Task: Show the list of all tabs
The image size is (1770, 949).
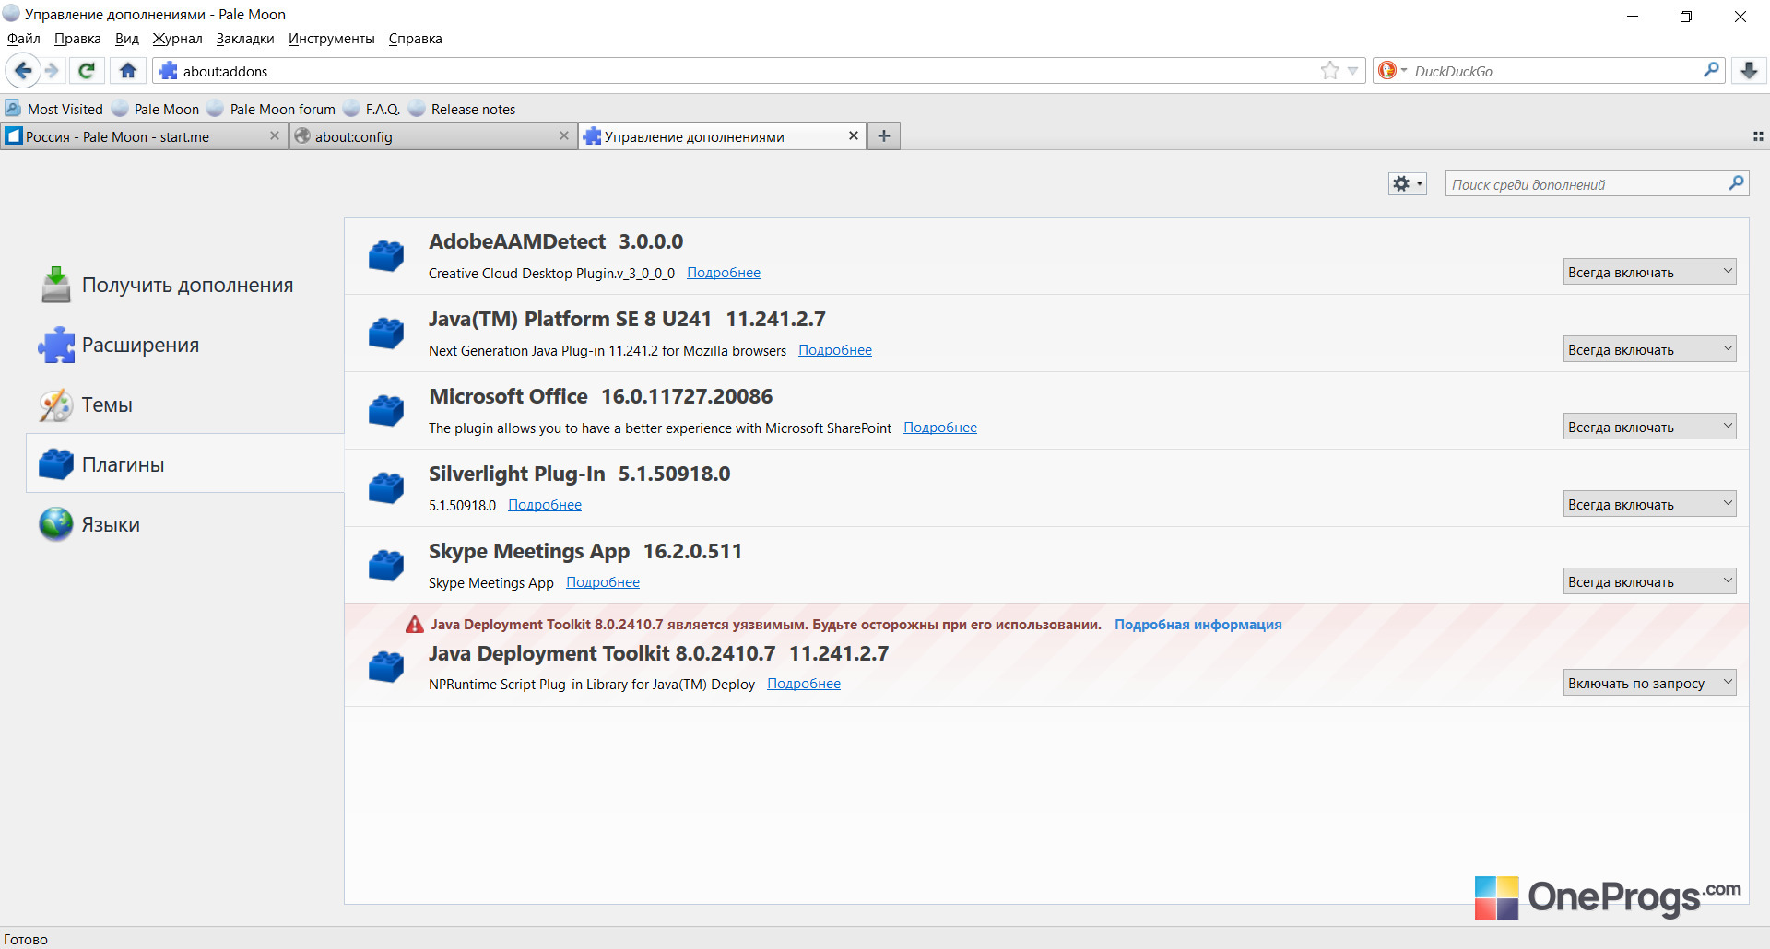Action: point(1758,136)
